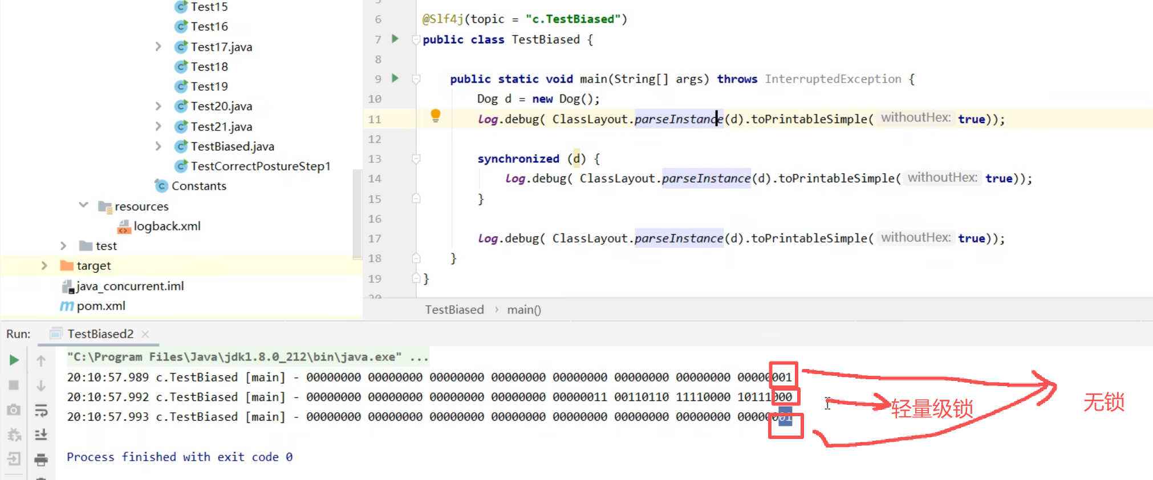Expand the TestBiased.java tree node
This screenshot has width=1153, height=480.
pos(159,146)
